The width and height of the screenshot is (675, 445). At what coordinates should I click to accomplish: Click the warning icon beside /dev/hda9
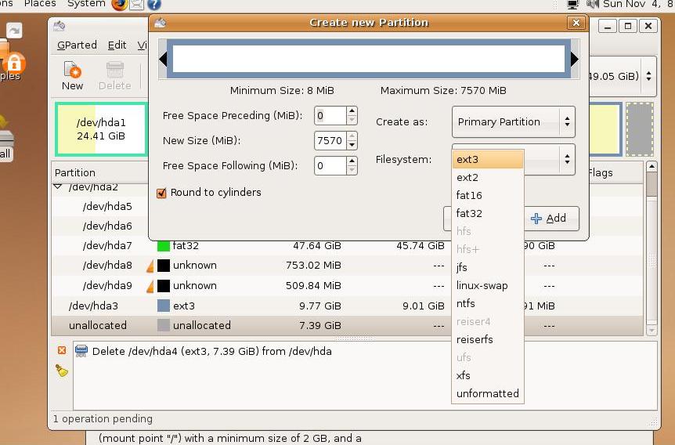tap(150, 286)
